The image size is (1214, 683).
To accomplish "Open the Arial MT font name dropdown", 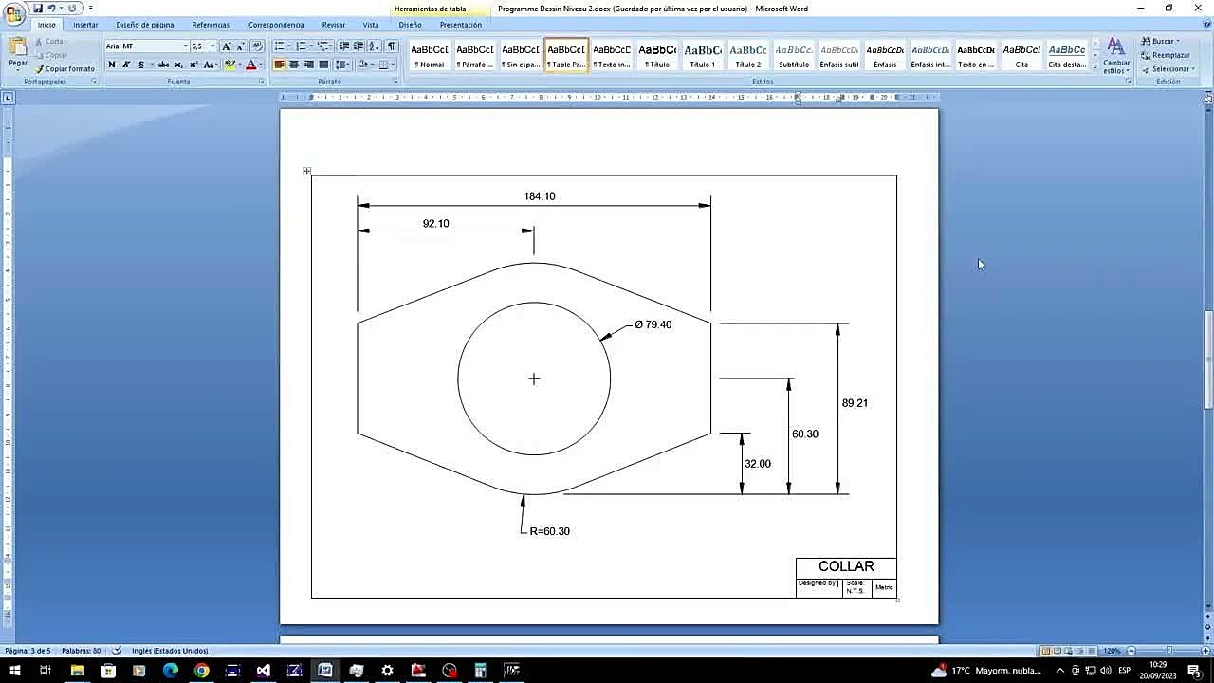I will (185, 46).
